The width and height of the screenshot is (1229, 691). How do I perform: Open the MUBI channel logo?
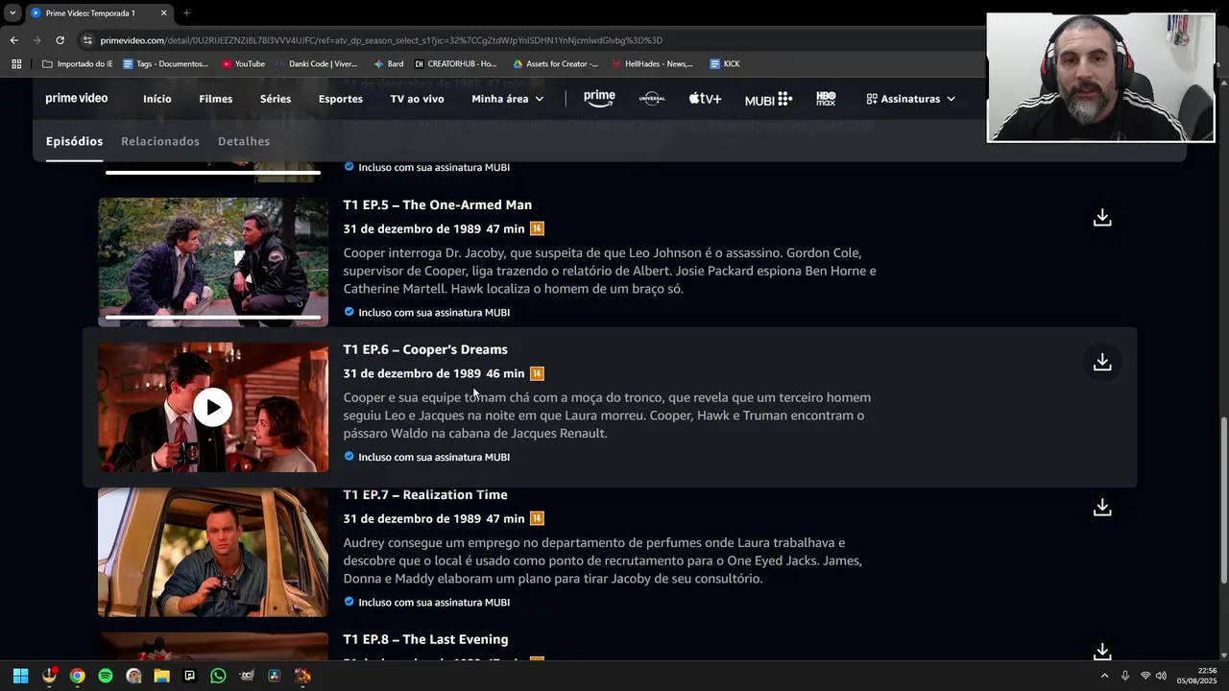coord(768,98)
